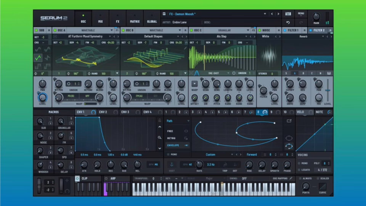
Task: Click the LFO export icon
Action: pos(289,121)
